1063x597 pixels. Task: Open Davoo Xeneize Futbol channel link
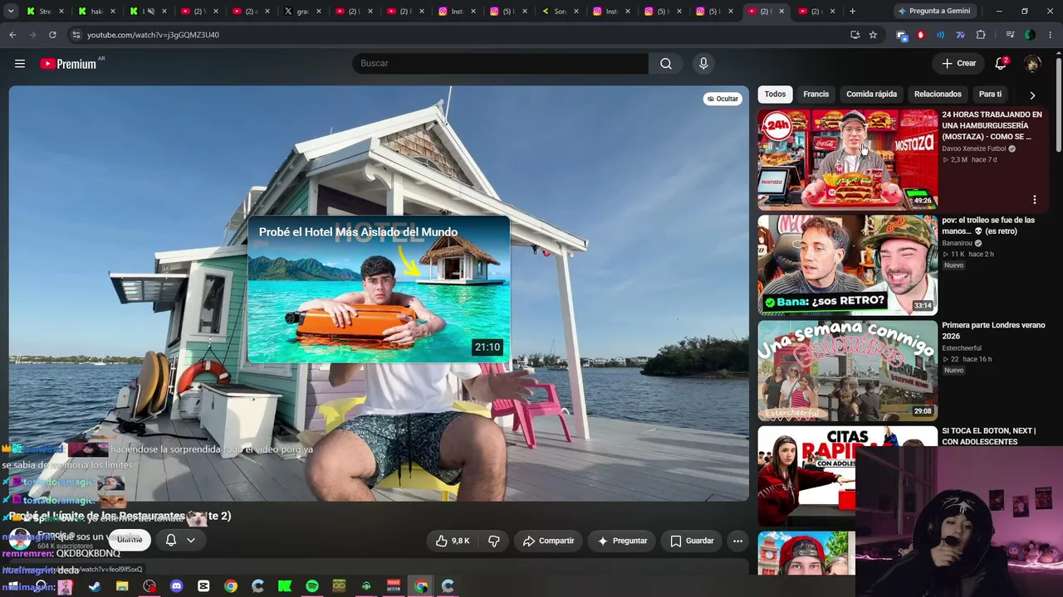tap(973, 148)
